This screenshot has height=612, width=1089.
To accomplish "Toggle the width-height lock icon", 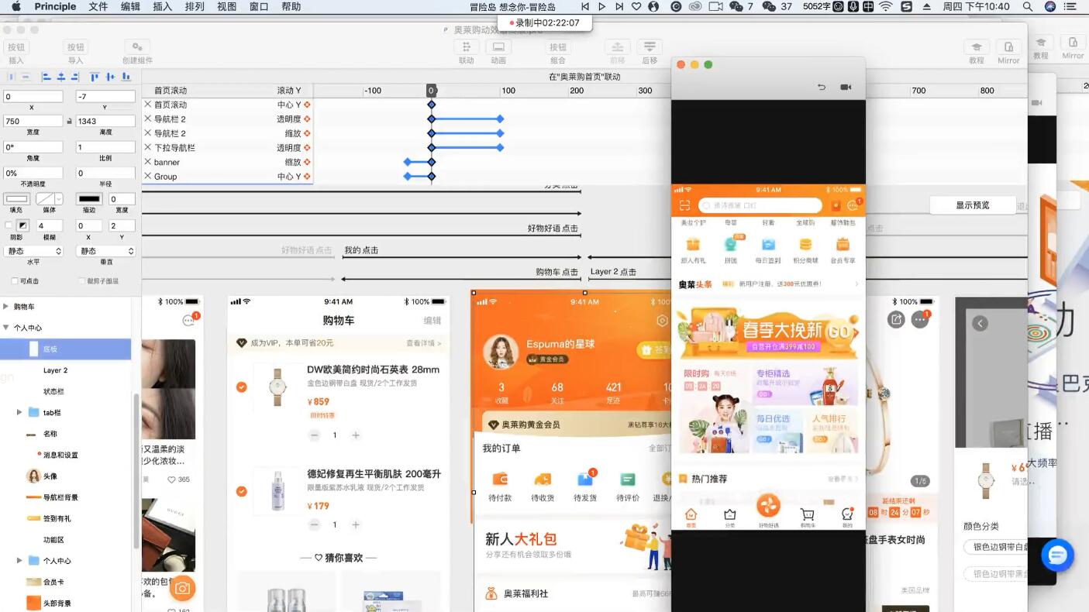I will tap(70, 122).
